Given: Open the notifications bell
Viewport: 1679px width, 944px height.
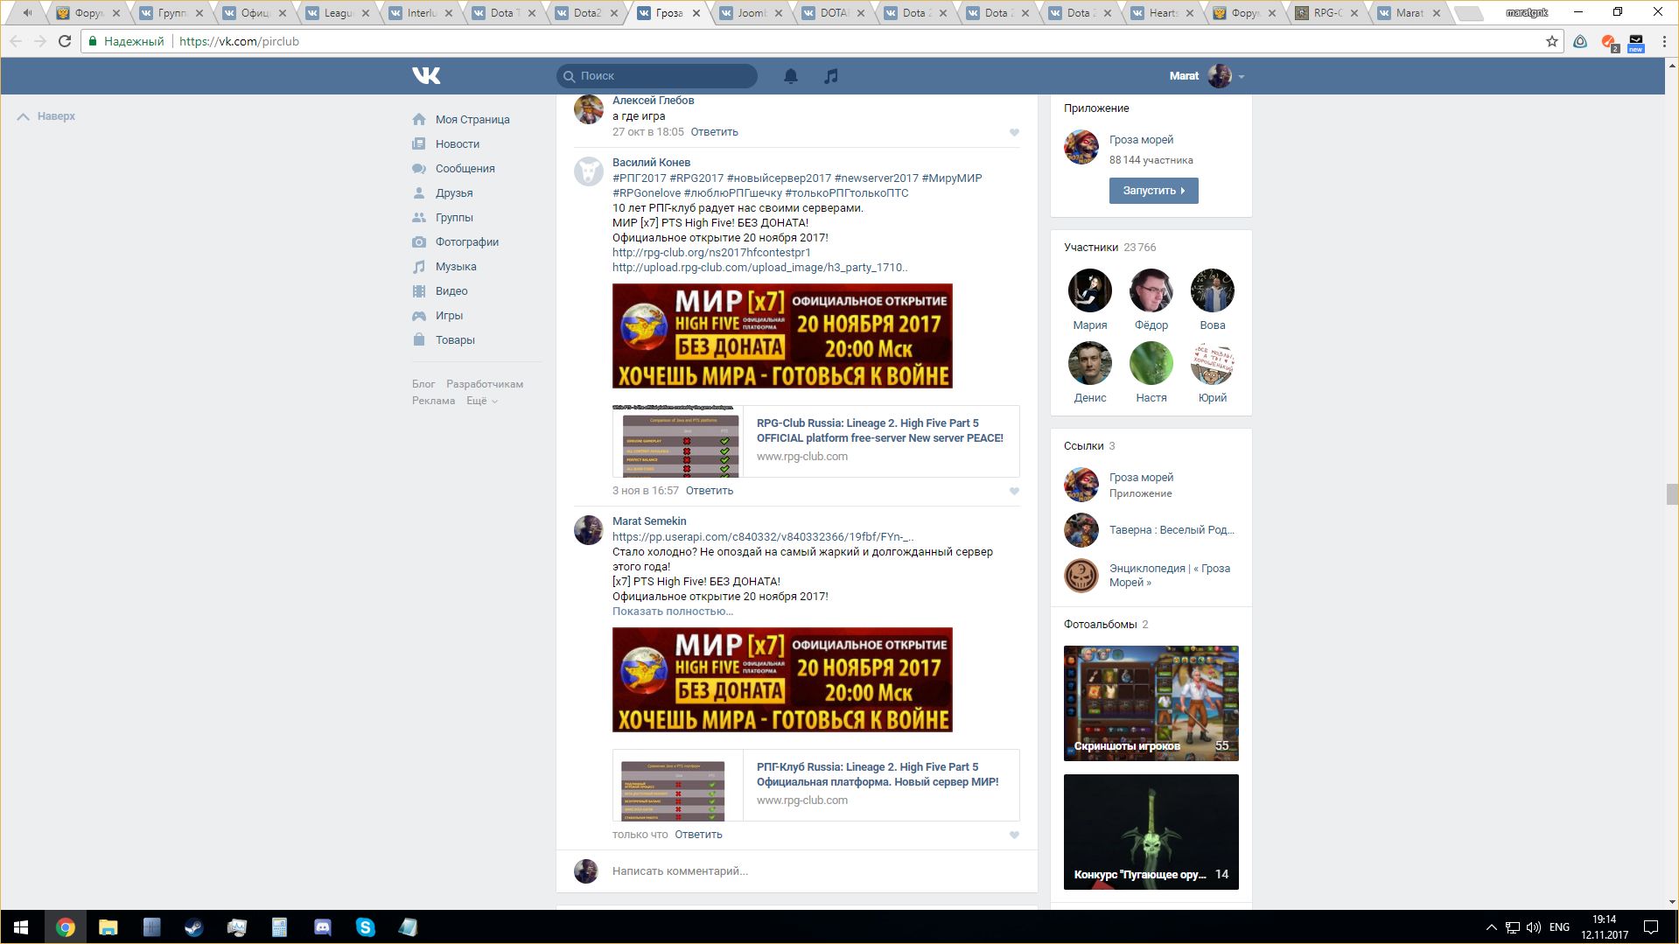Looking at the screenshot, I should coord(791,76).
